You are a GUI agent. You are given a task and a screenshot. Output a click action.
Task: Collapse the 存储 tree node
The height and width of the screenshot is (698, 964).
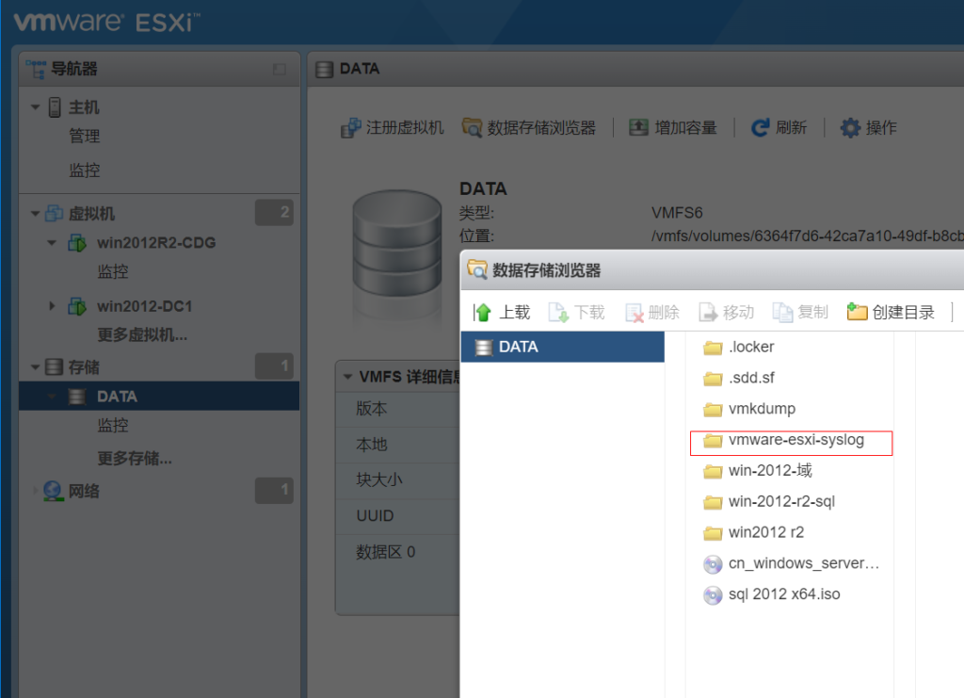35,367
